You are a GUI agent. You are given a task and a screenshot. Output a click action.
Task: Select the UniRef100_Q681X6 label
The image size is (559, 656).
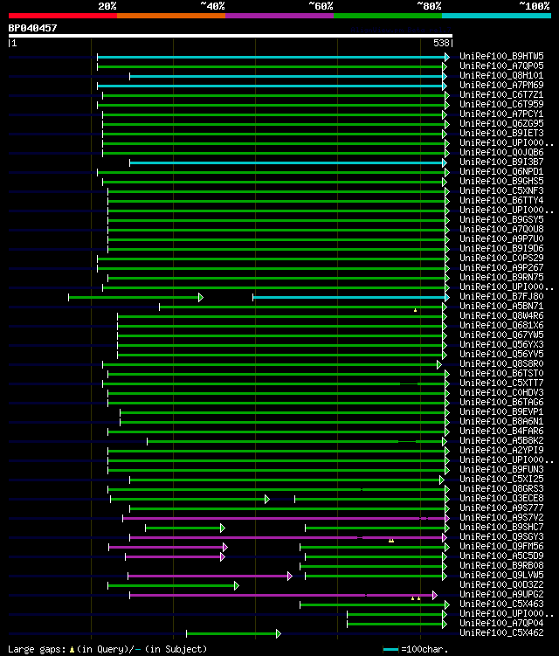pos(501,326)
